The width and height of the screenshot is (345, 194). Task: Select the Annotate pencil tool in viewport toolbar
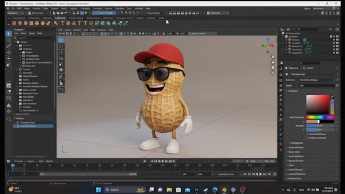pos(61,76)
